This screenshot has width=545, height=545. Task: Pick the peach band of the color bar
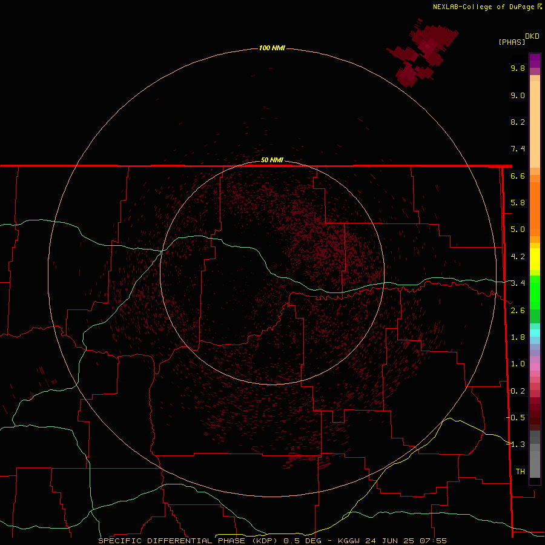pos(535,122)
